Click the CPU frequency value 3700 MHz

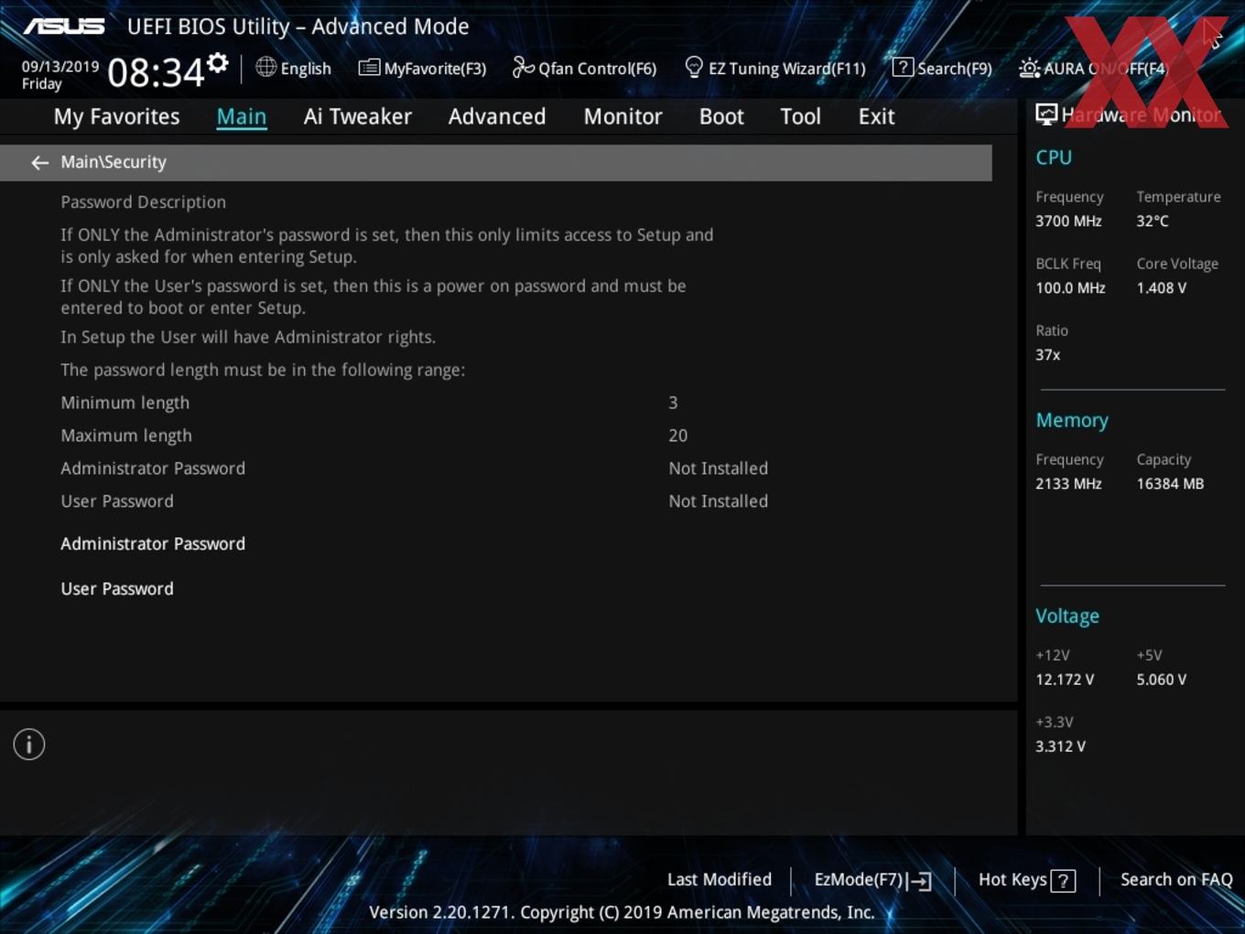click(x=1068, y=221)
